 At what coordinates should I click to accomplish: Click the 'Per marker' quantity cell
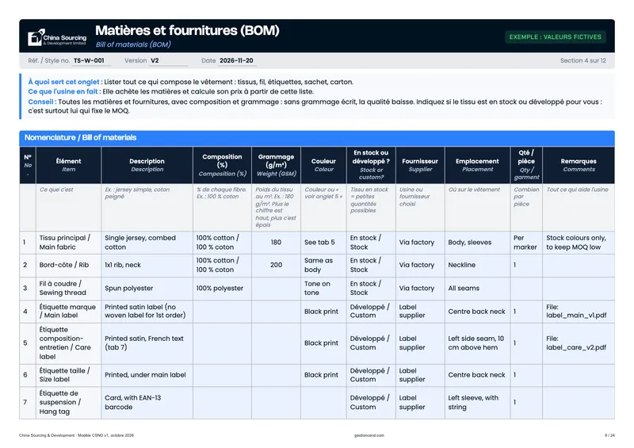[x=526, y=243]
